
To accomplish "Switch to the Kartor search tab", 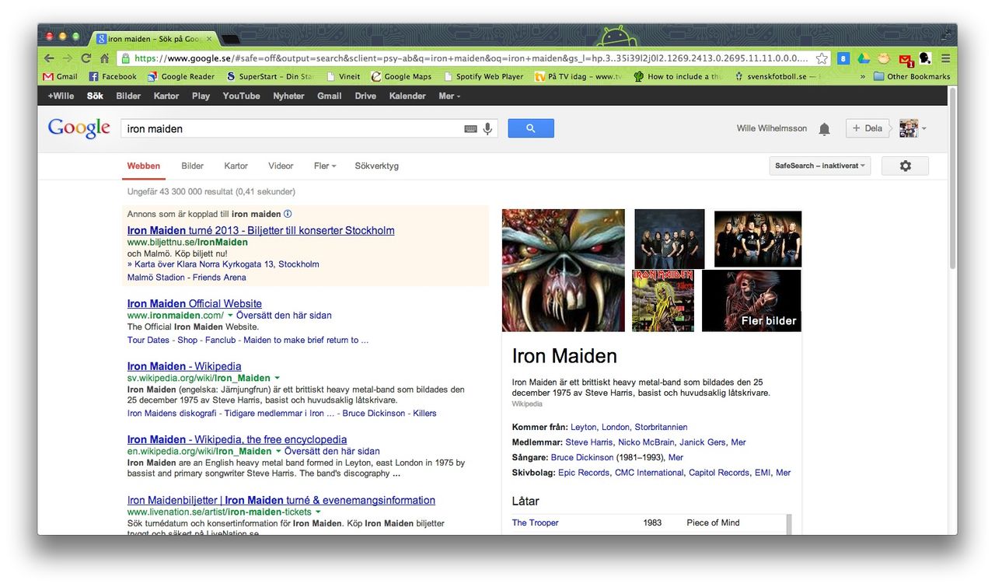I will coord(236,166).
